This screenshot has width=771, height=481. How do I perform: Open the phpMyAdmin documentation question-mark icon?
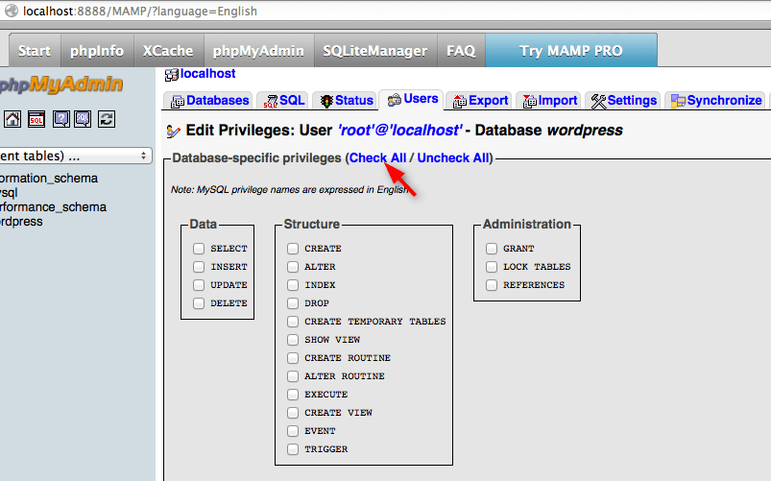point(61,119)
